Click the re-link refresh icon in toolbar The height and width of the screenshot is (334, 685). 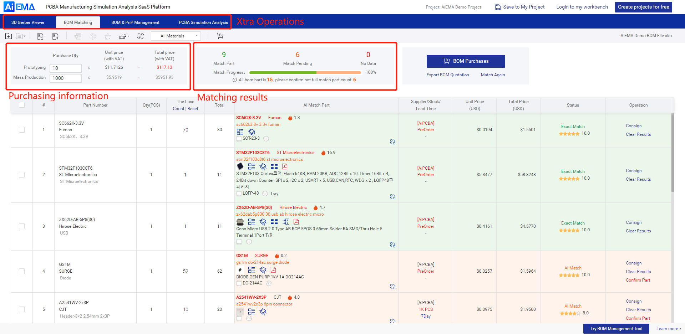point(141,36)
